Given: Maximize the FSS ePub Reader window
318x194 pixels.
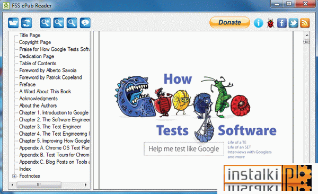Looking at the screenshot, I should point(289,4).
